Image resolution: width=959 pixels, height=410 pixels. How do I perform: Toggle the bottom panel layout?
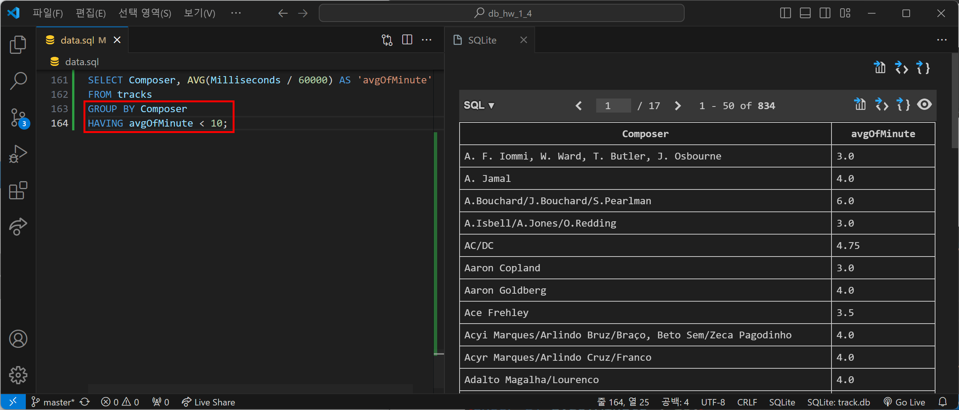point(805,13)
